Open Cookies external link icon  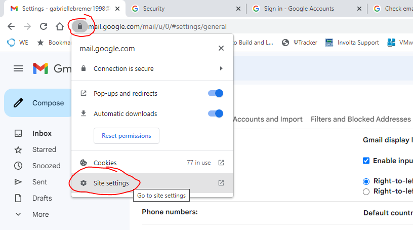221,163
